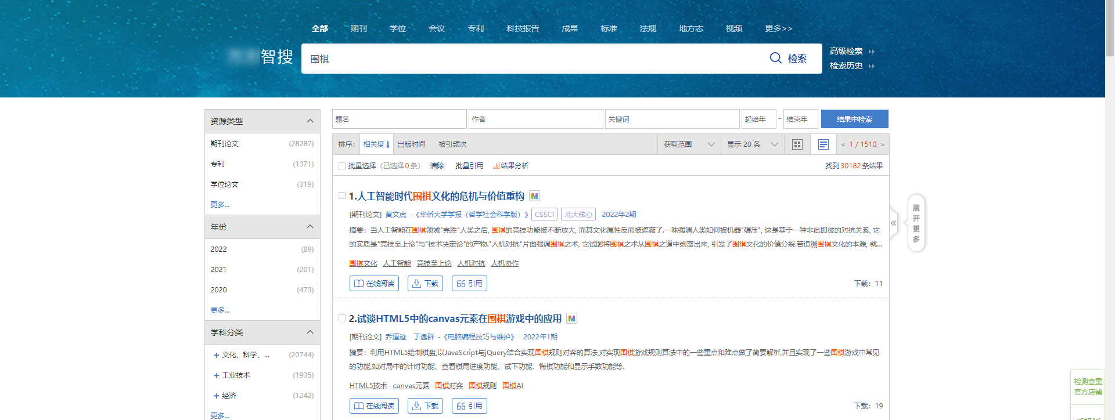1115x420 pixels.
Task: Go to previous results page arrow
Action: [x=843, y=144]
